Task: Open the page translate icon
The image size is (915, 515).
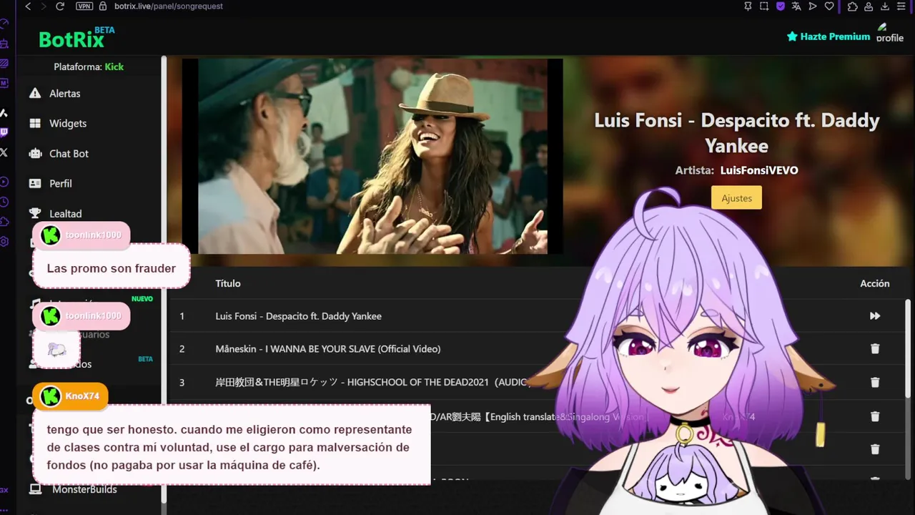Action: (x=797, y=6)
